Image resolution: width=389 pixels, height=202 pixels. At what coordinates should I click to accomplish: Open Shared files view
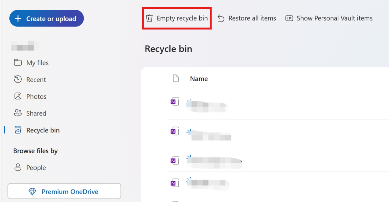coord(30,113)
